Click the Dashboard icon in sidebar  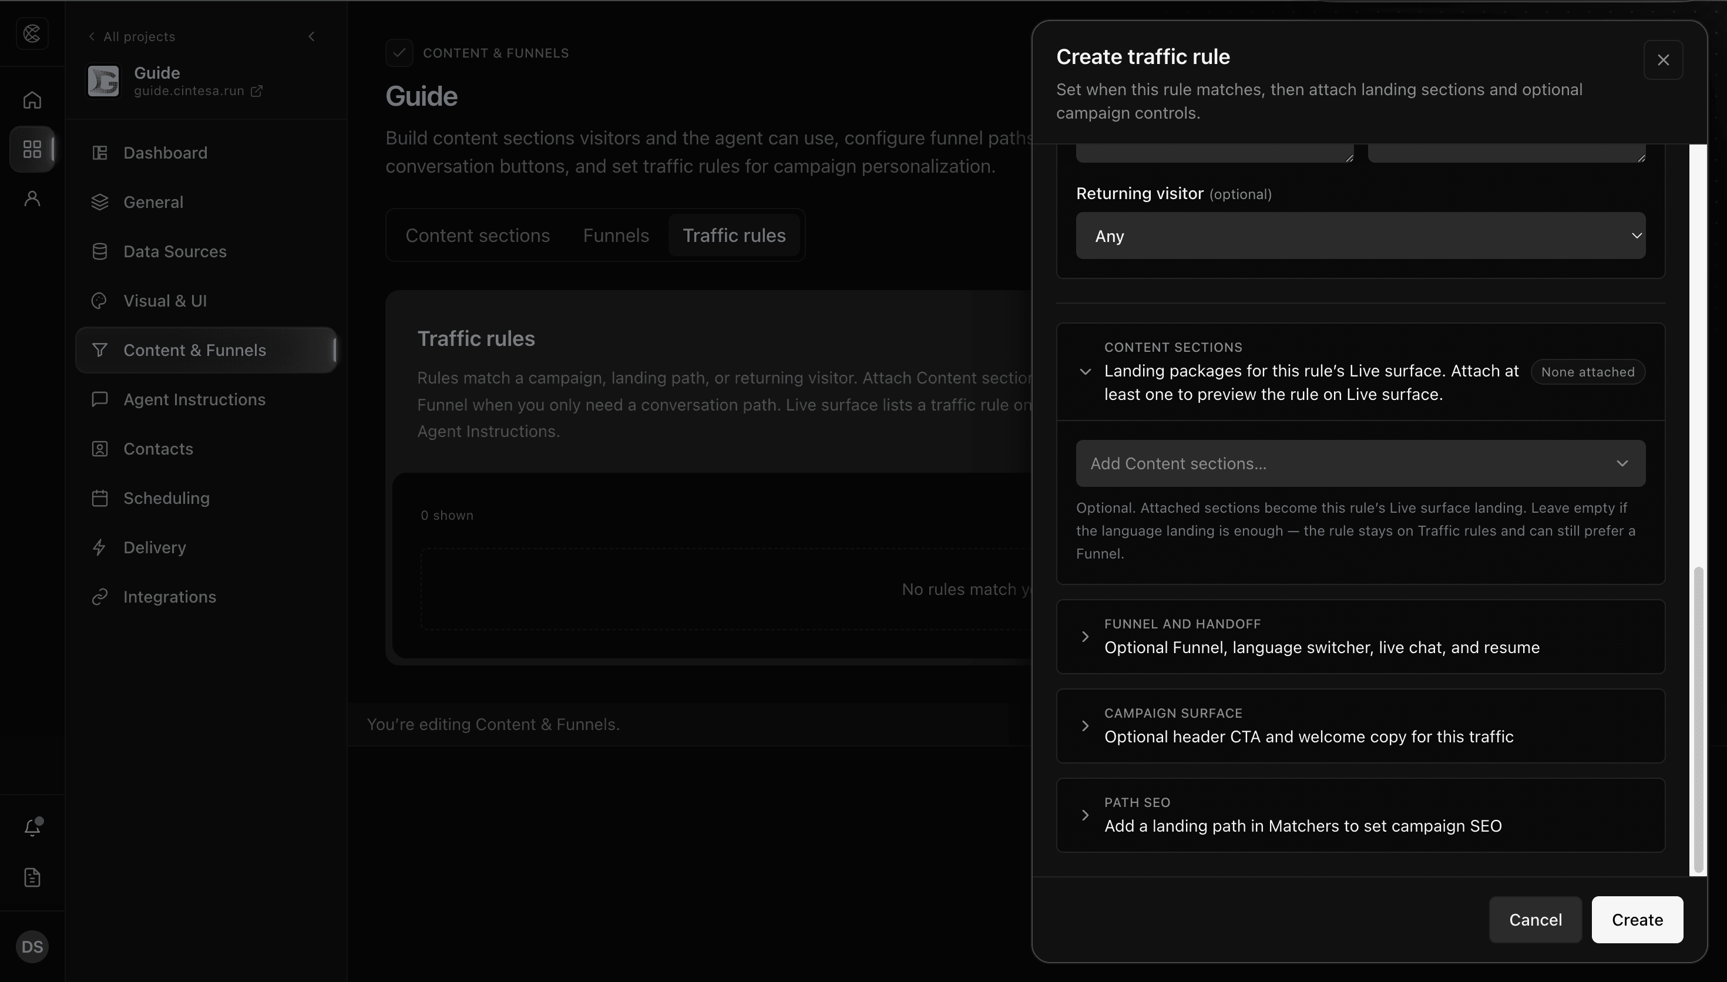click(100, 153)
